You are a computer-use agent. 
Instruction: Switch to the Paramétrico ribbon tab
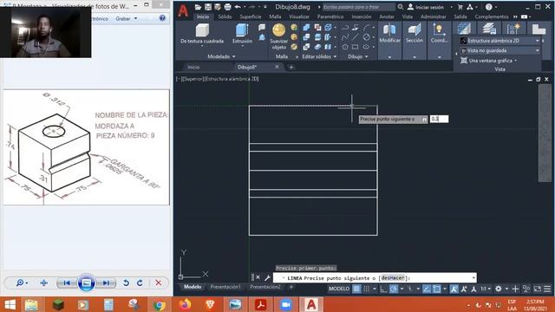click(x=330, y=16)
